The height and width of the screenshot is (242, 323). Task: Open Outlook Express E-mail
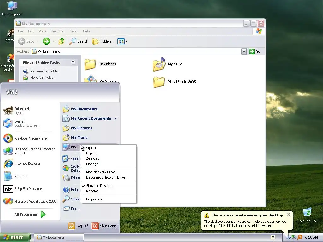(30, 123)
